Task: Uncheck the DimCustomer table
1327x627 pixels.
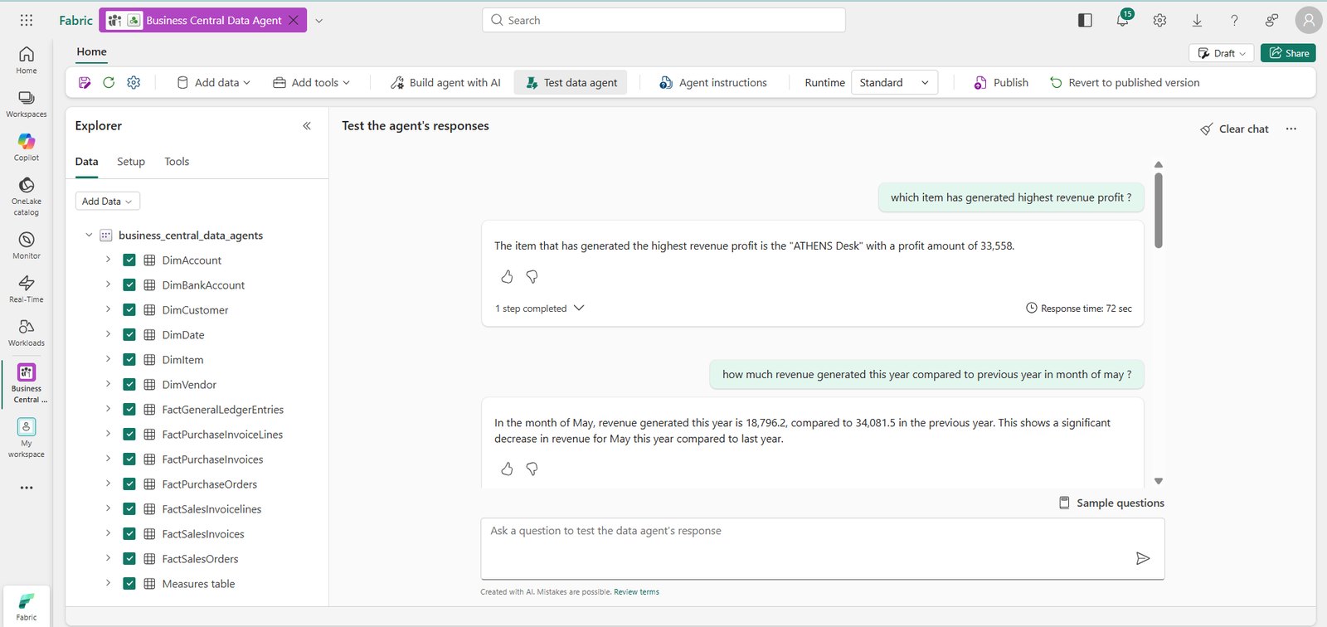Action: (129, 309)
